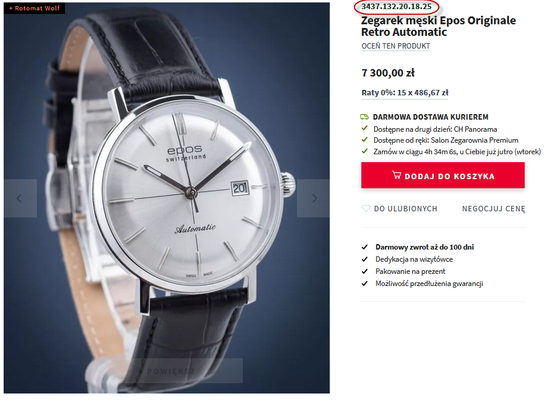Click the Rotomat Wolf badge
Screen dimensions: 549x402
pyautogui.click(x=34, y=8)
